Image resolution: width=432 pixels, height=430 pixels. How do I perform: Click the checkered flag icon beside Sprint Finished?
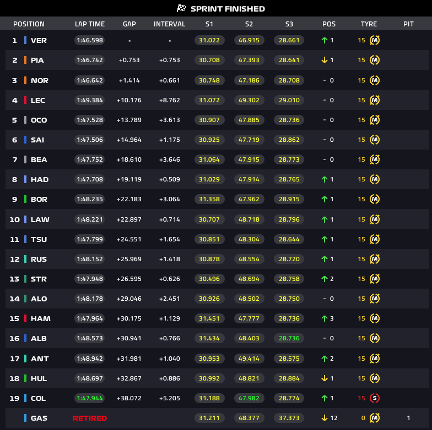tap(181, 9)
